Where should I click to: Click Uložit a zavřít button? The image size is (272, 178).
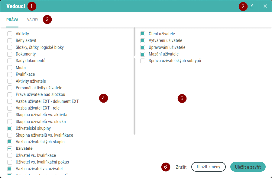pos(248,167)
